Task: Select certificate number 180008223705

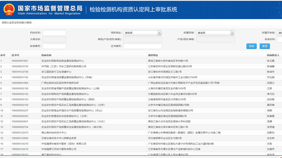Action: [20, 67]
